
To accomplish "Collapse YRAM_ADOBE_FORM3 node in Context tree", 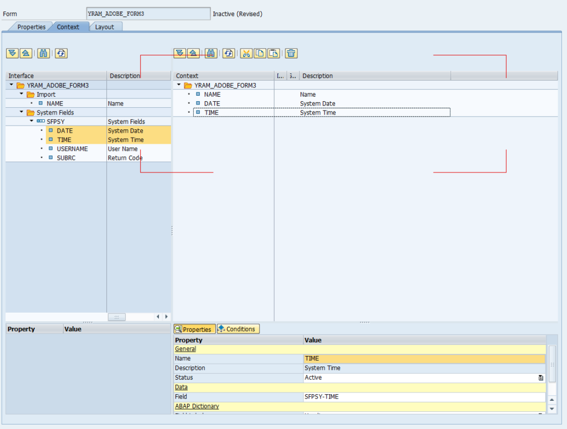I will (x=179, y=85).
